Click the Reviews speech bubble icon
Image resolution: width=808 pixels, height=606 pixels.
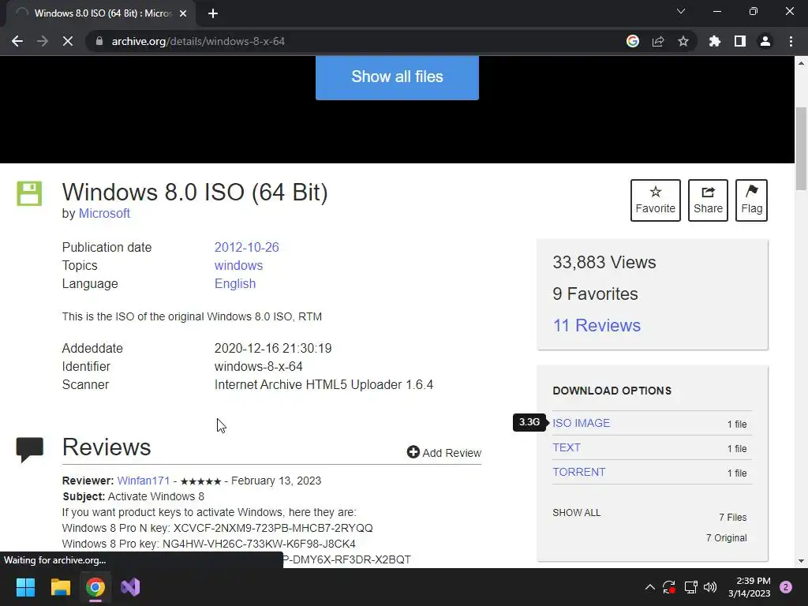29,449
